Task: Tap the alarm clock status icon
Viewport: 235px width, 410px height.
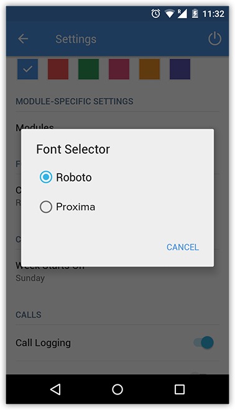Action: tap(155, 14)
